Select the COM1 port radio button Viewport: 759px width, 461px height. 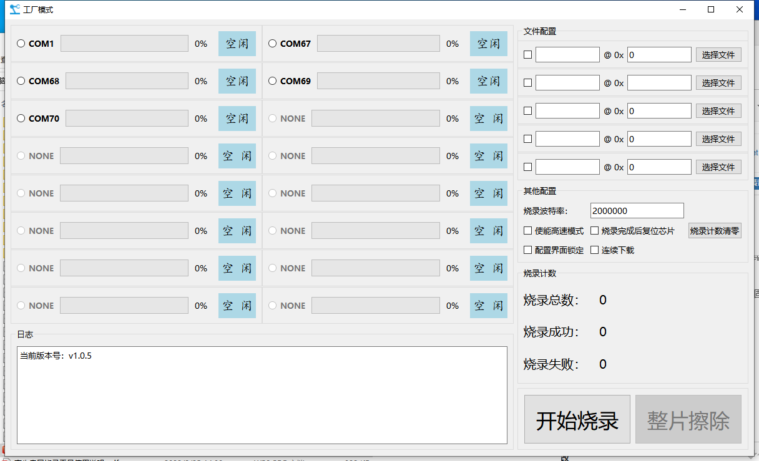point(21,44)
